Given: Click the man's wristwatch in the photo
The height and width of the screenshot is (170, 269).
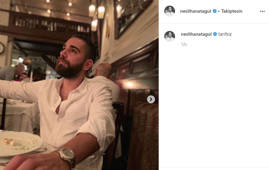Looking at the screenshot, I should pos(66,156).
